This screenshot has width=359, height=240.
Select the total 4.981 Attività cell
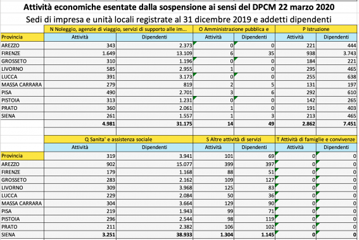[x=80, y=124]
